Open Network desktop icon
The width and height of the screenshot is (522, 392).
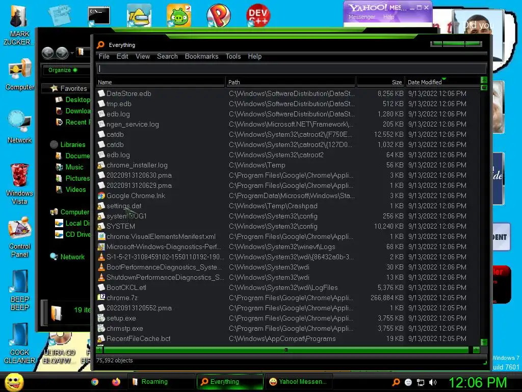click(x=20, y=127)
